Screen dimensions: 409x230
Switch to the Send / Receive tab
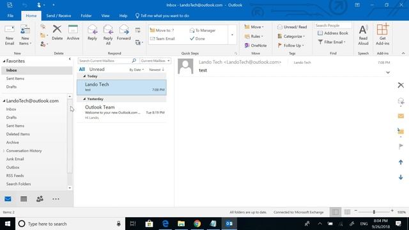pos(58,15)
